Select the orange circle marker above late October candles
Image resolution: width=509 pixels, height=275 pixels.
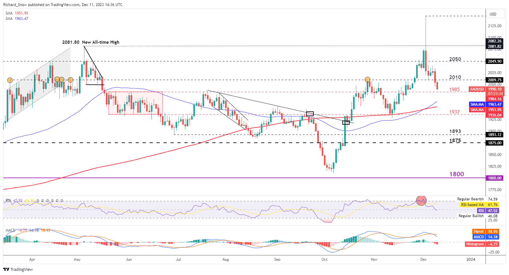(x=367, y=79)
